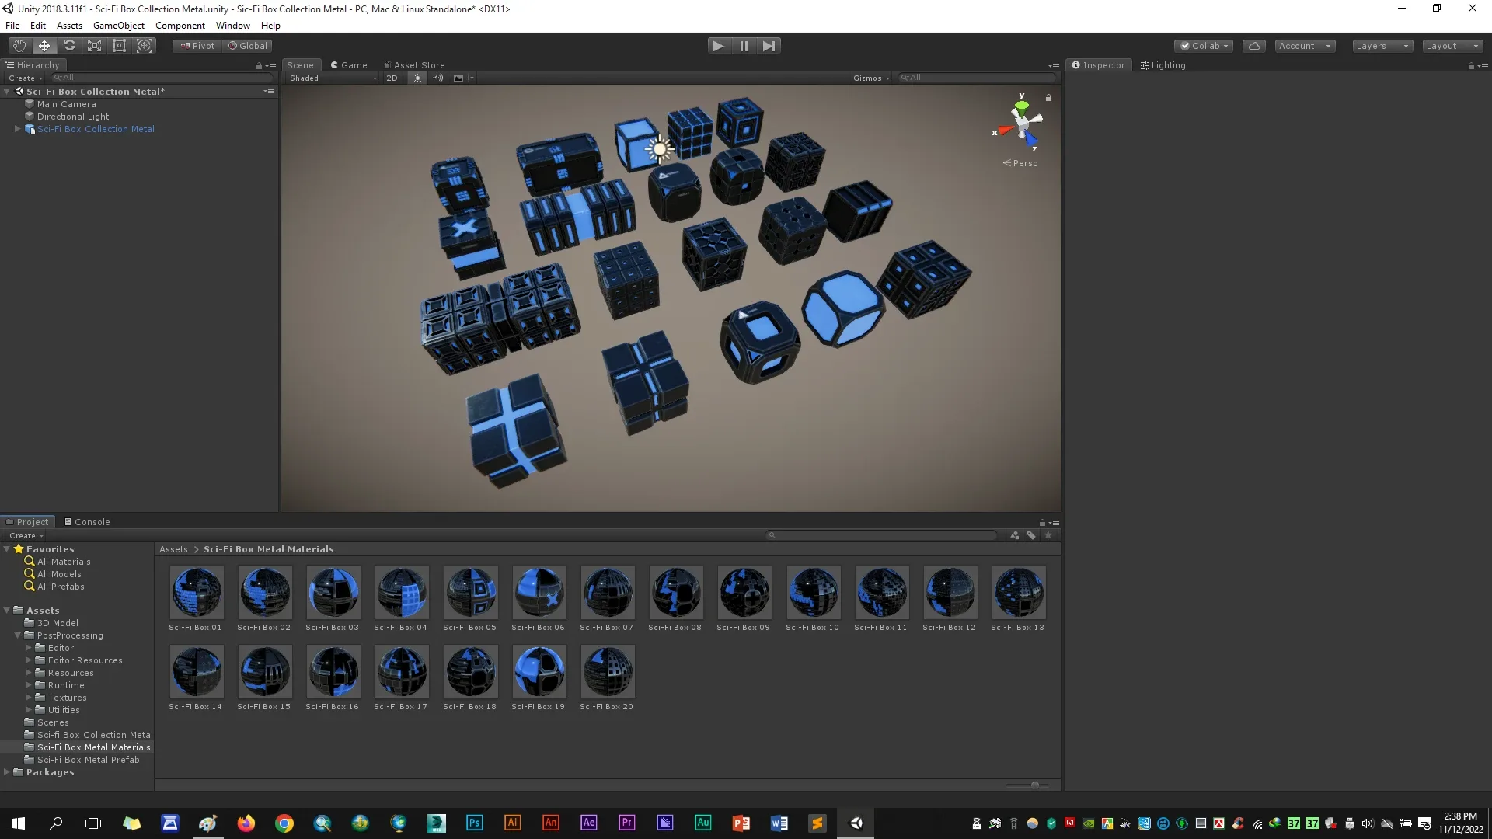Expand the Sci-Fi Box Collection Metal tree item
The width and height of the screenshot is (1492, 839).
17,128
